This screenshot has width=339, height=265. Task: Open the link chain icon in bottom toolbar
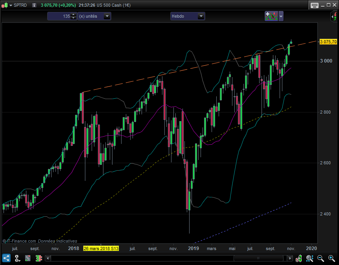[x=17, y=258]
